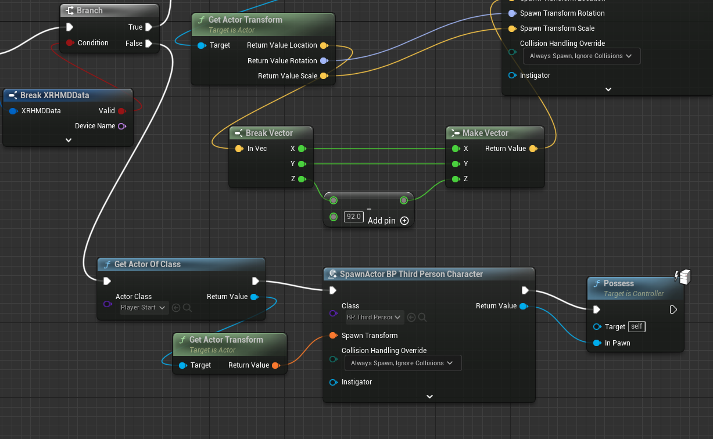Click the Add pin plus icon

(x=404, y=221)
